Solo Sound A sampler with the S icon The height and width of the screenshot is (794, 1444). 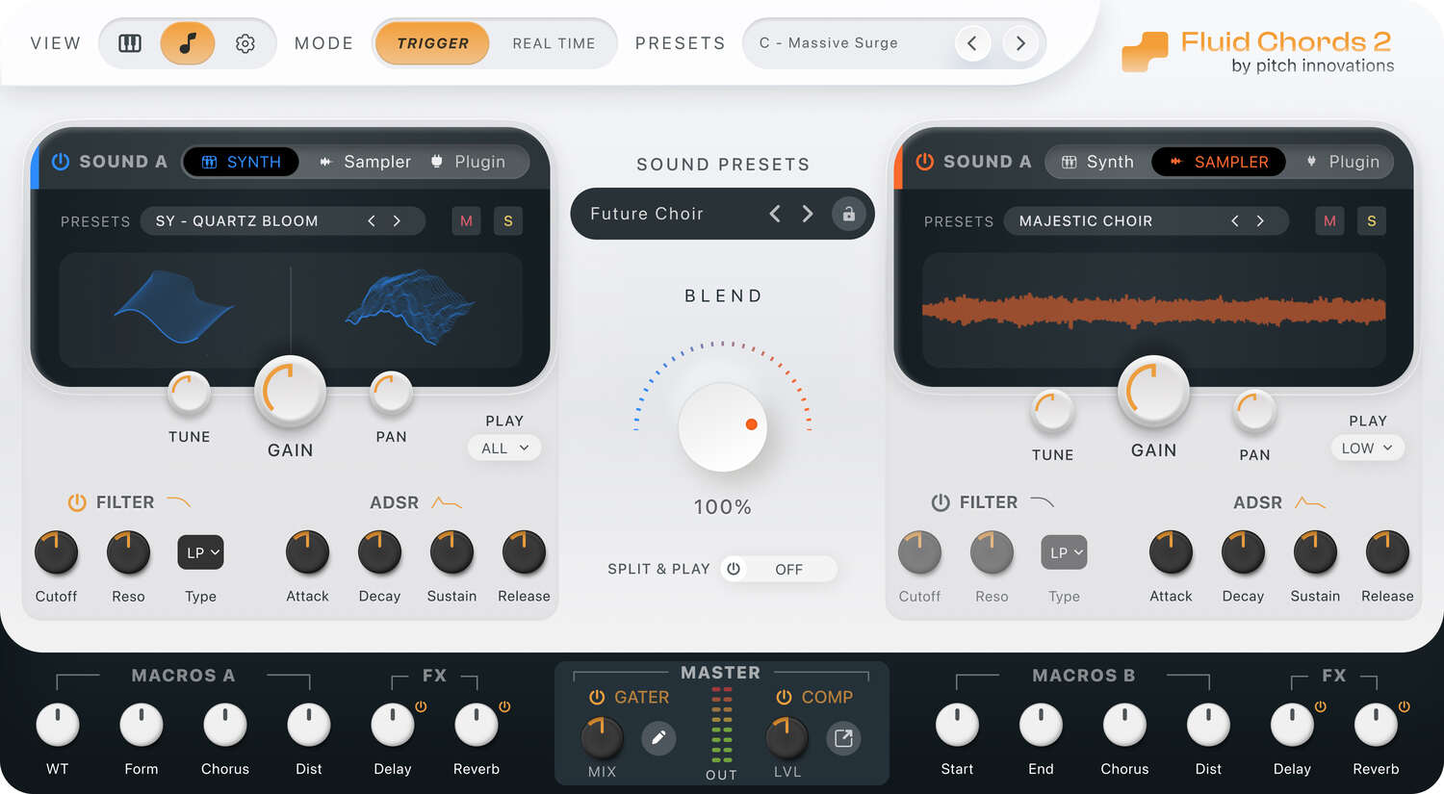pyautogui.click(x=1371, y=220)
